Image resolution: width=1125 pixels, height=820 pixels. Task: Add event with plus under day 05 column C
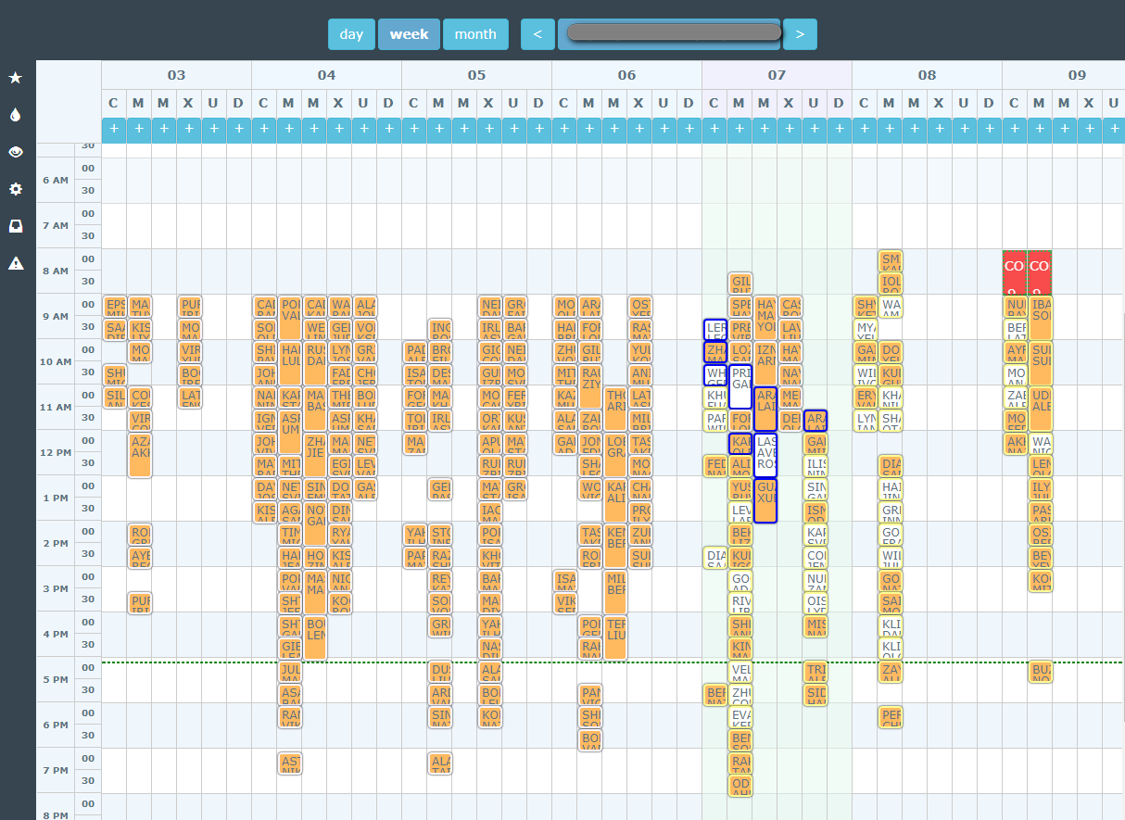pos(414,131)
